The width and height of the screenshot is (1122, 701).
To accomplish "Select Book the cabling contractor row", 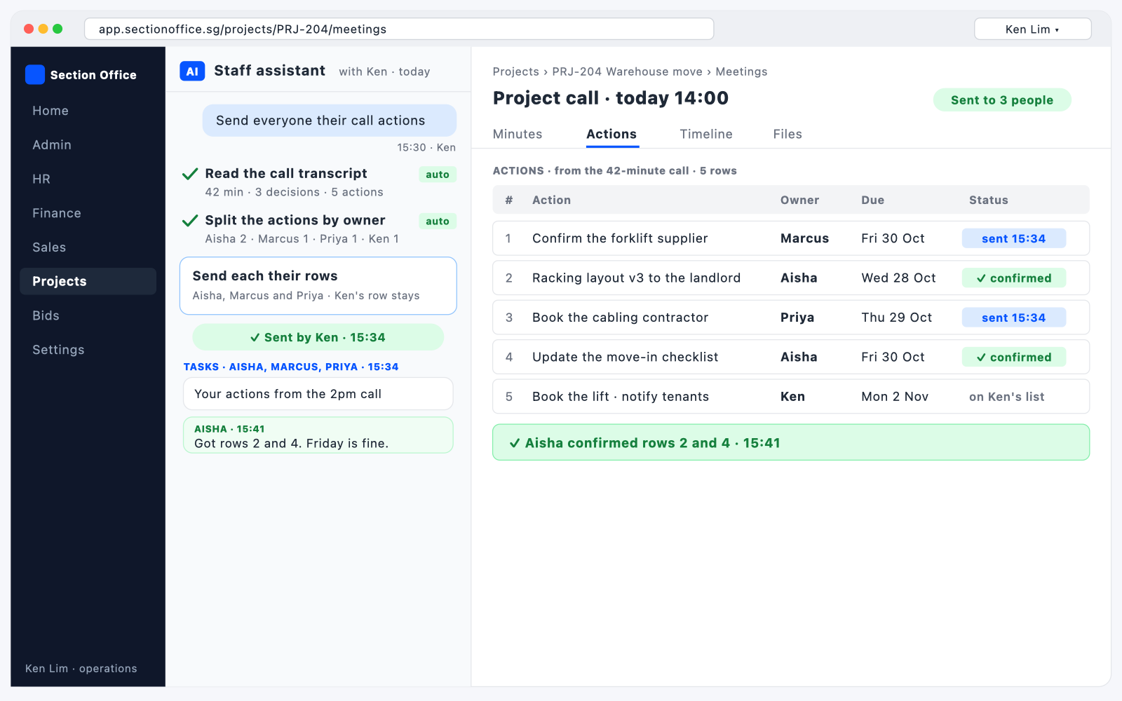I will [x=791, y=318].
